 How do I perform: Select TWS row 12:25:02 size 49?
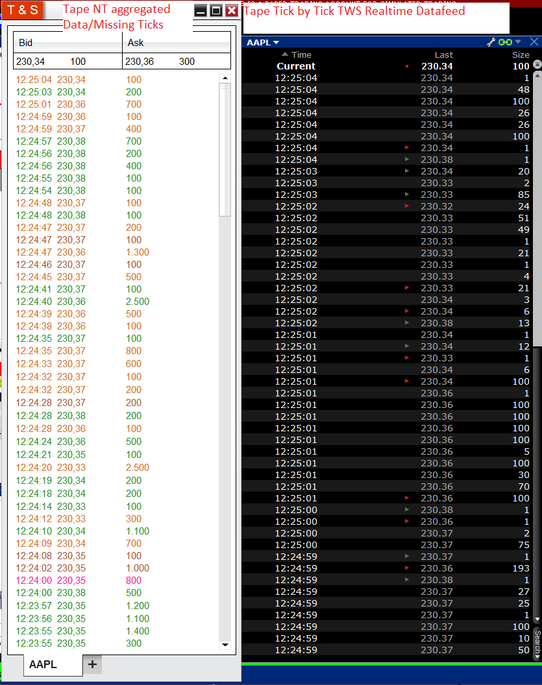pyautogui.click(x=388, y=230)
